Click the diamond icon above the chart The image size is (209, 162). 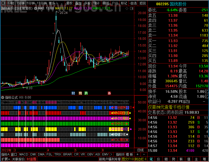(x=127, y=9)
